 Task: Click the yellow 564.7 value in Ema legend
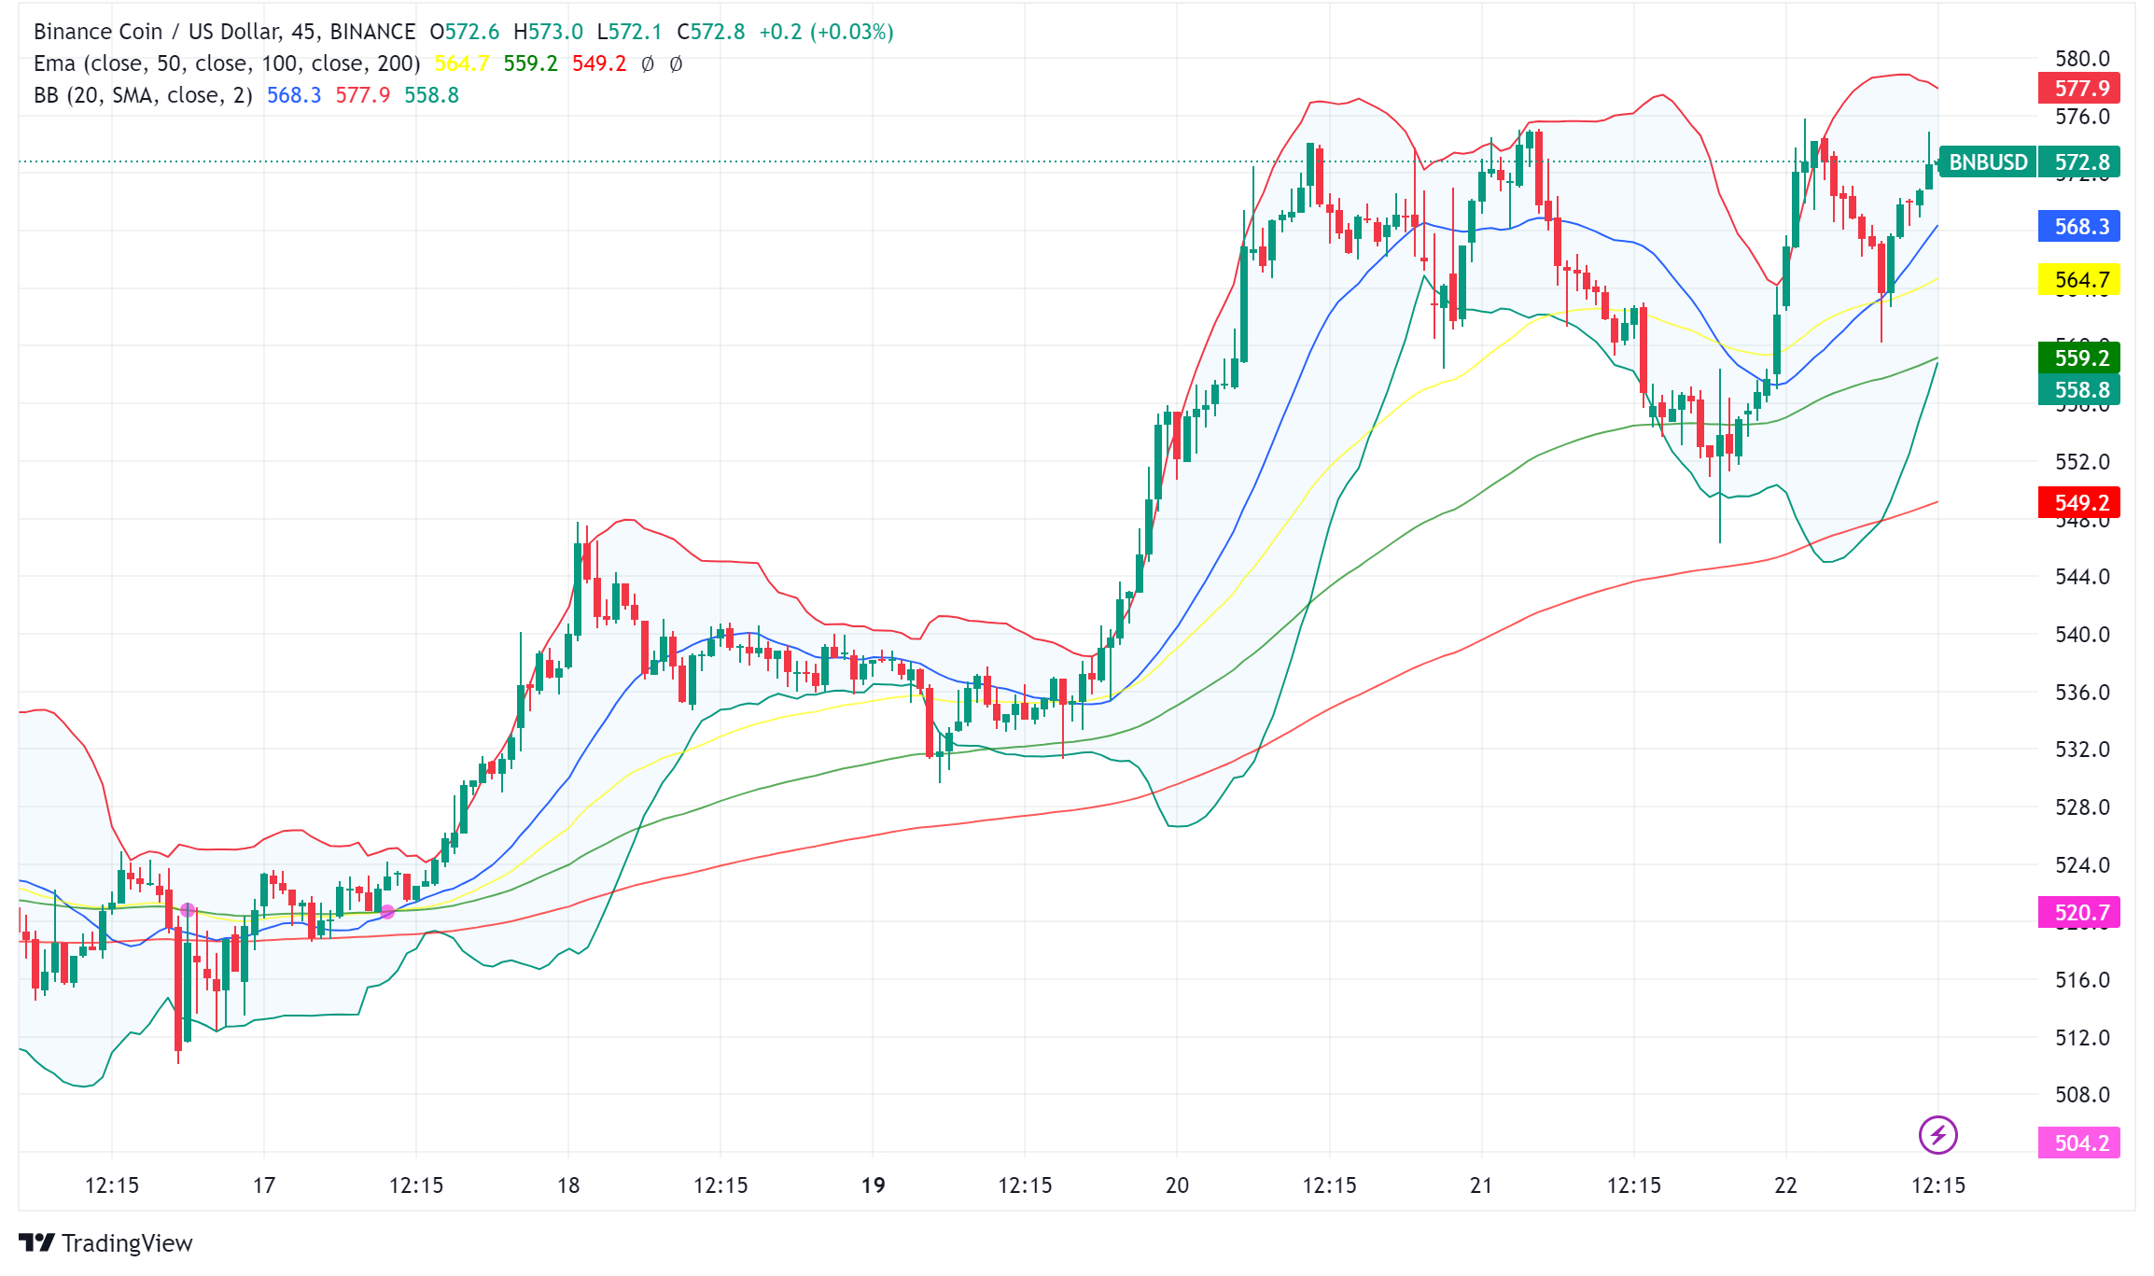point(462,63)
